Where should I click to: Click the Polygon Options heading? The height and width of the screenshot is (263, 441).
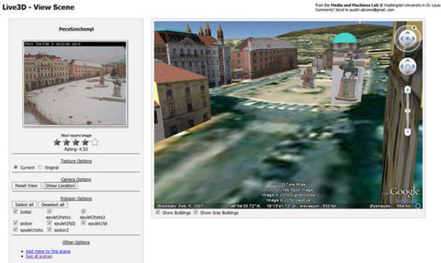tap(76, 199)
